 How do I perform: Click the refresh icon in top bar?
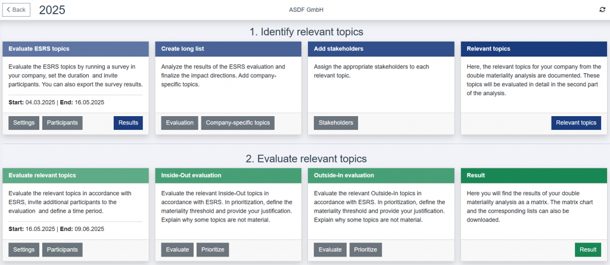click(601, 10)
